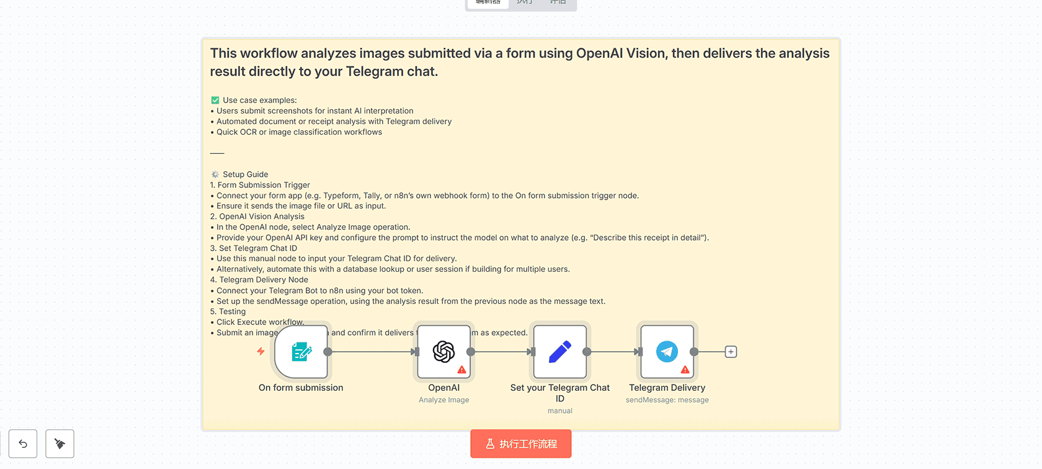Image resolution: width=1042 pixels, height=469 pixels.
Task: Open the OpenAI Analyze Image node
Action: pos(443,352)
